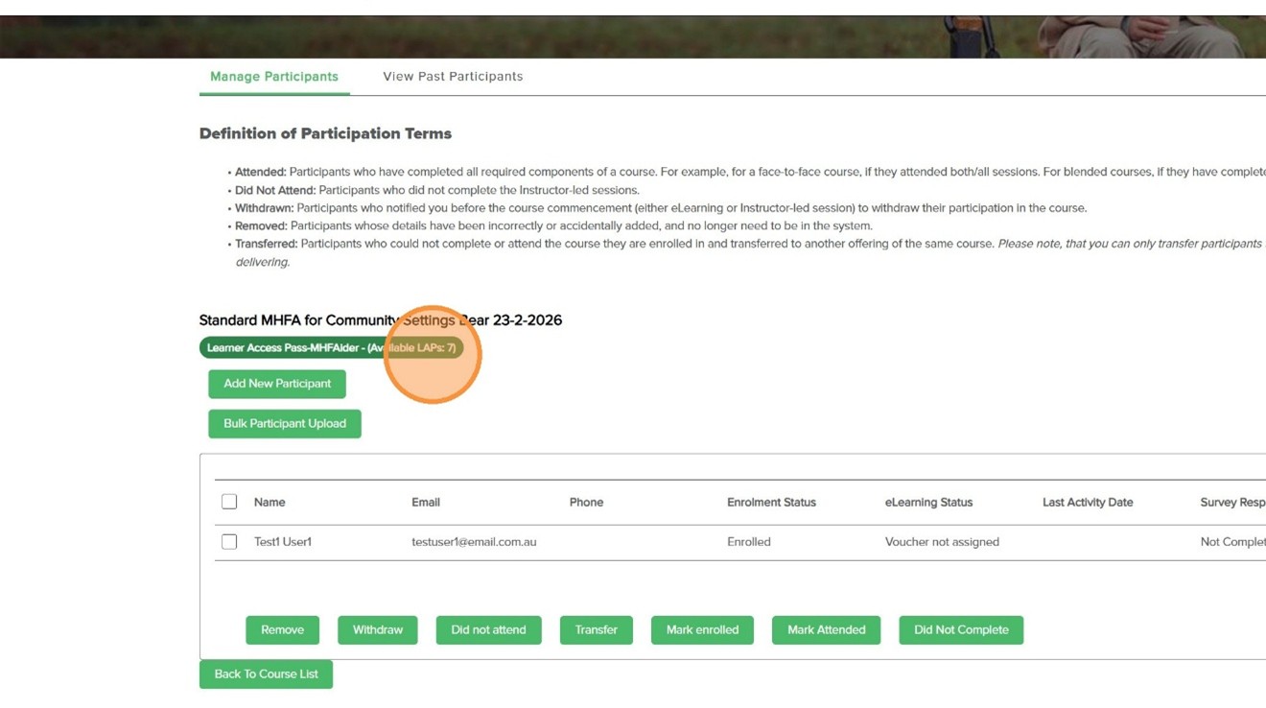Click the Mark Attended button
The image size is (1266, 708).
point(826,630)
